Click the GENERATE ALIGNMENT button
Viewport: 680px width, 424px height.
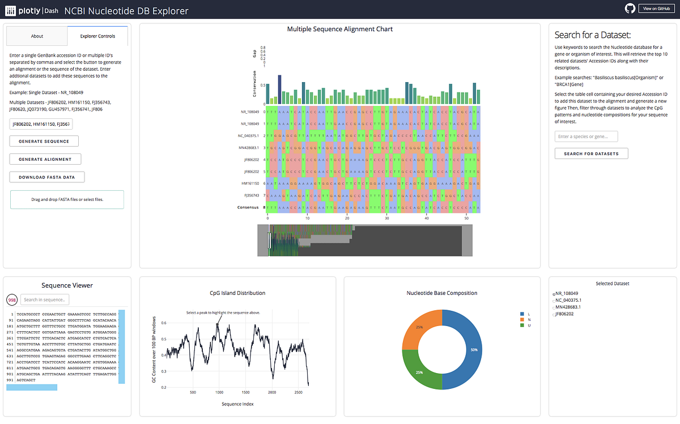45,159
